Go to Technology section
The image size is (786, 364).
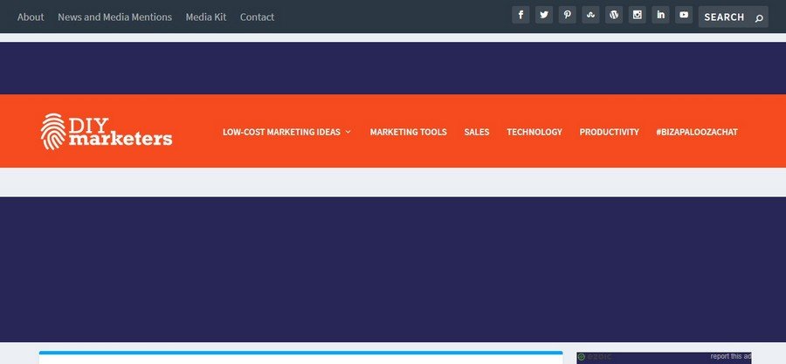point(534,132)
